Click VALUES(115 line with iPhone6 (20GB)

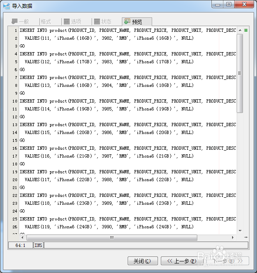click(x=109, y=132)
